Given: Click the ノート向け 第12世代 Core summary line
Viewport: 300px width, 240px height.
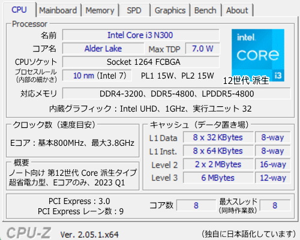Looking at the screenshot, I should (x=73, y=173).
